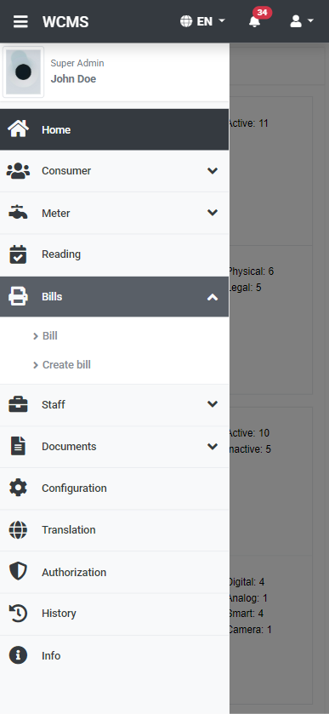
Task: Click the Documents file icon
Action: [18, 446]
